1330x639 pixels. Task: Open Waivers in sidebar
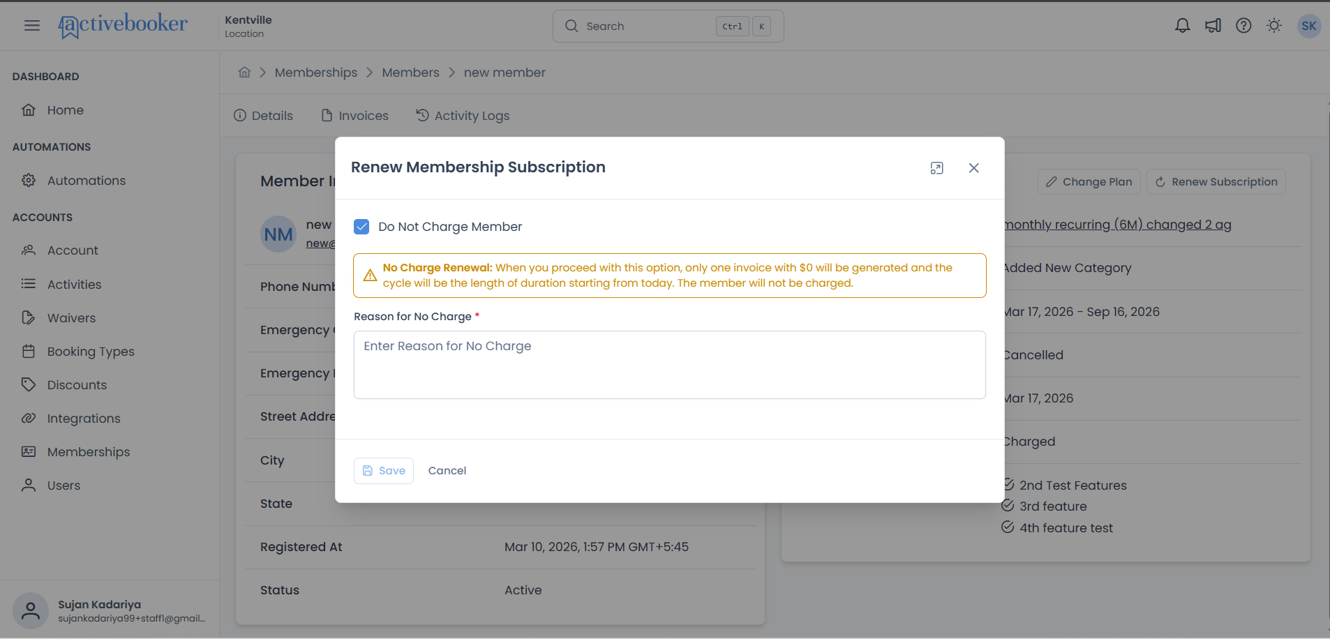[71, 318]
